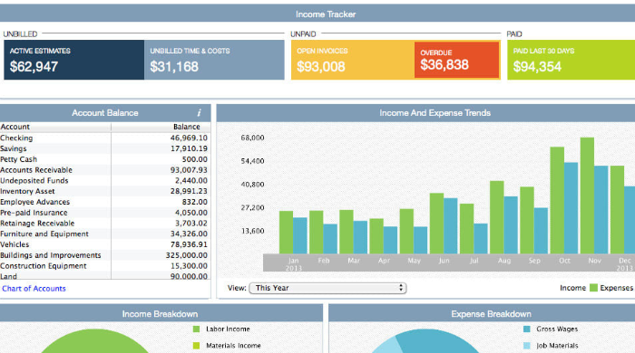Select the Buildings and Improvements row

105,255
